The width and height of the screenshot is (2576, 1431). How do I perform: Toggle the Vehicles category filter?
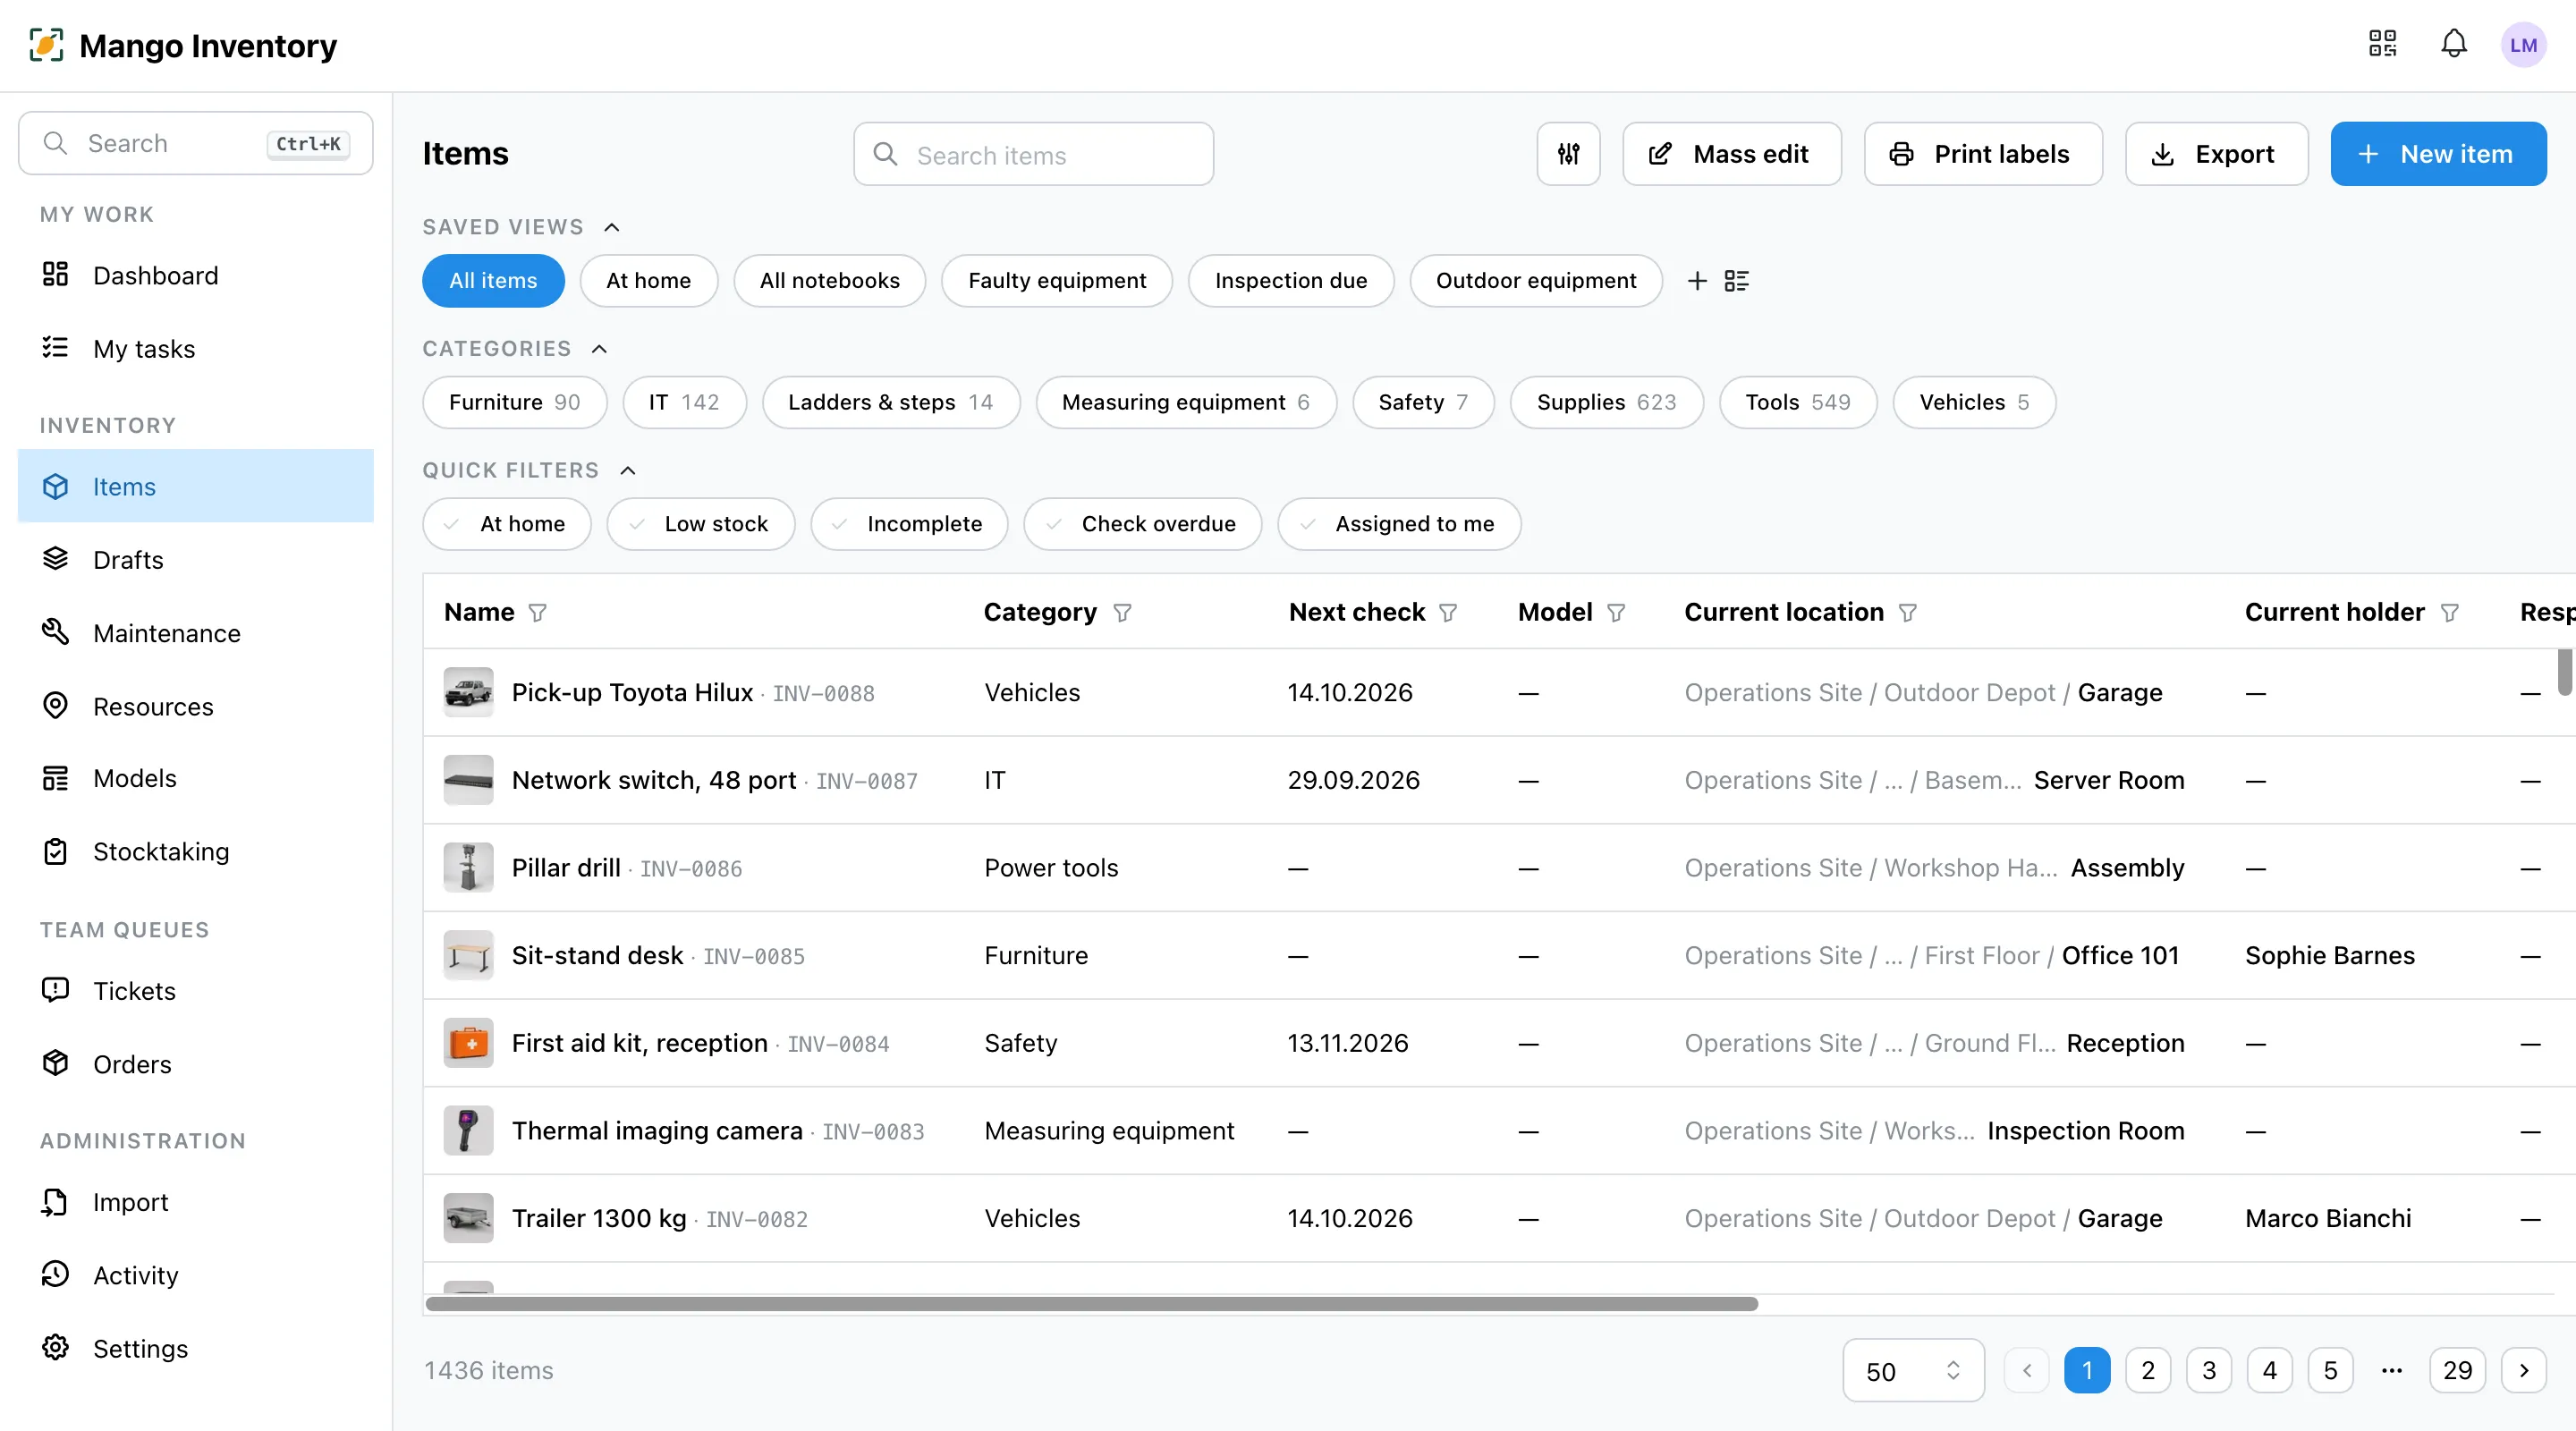(x=1975, y=402)
